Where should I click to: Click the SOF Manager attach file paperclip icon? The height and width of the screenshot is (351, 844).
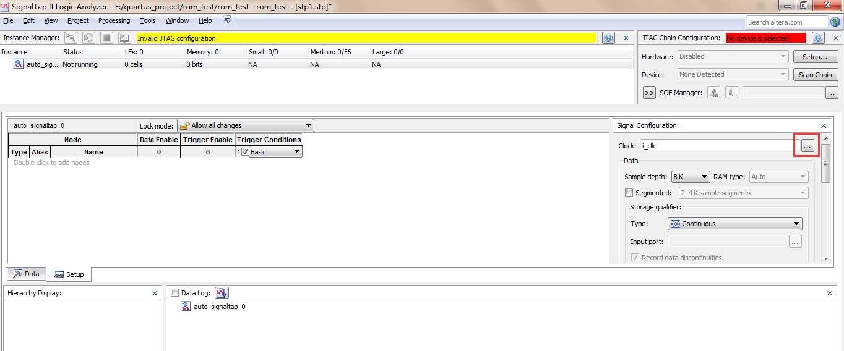[731, 92]
